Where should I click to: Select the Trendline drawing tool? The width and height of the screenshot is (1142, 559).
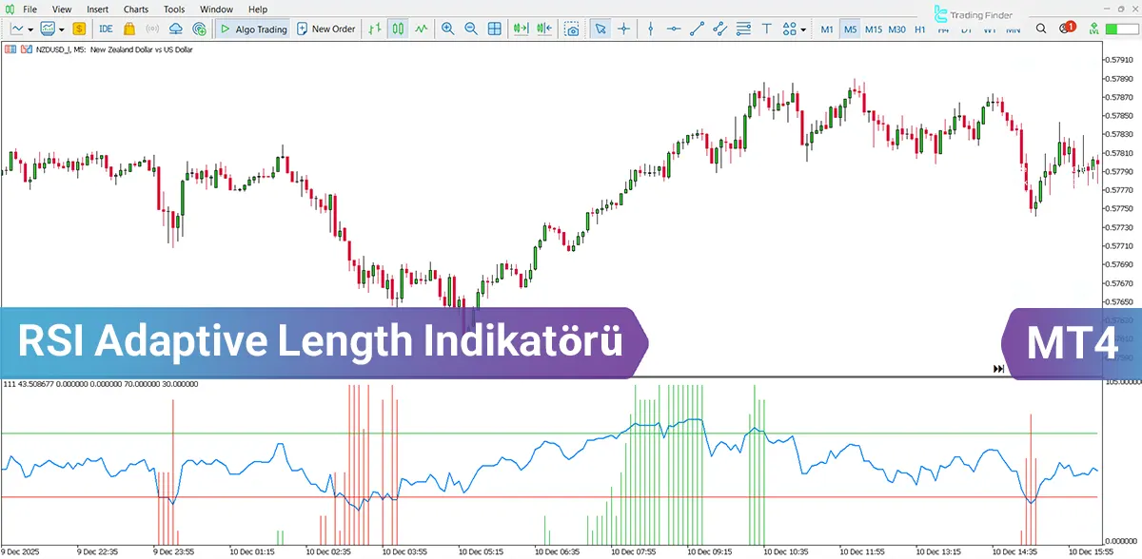click(697, 29)
